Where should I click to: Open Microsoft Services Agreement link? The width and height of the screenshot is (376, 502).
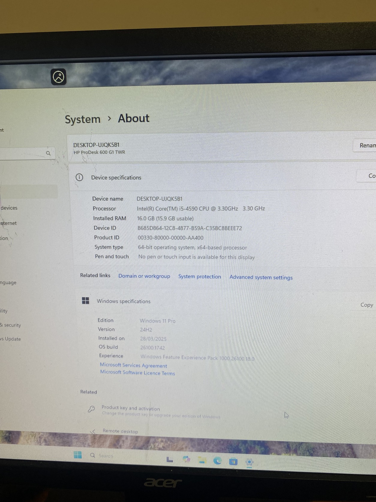133,365
